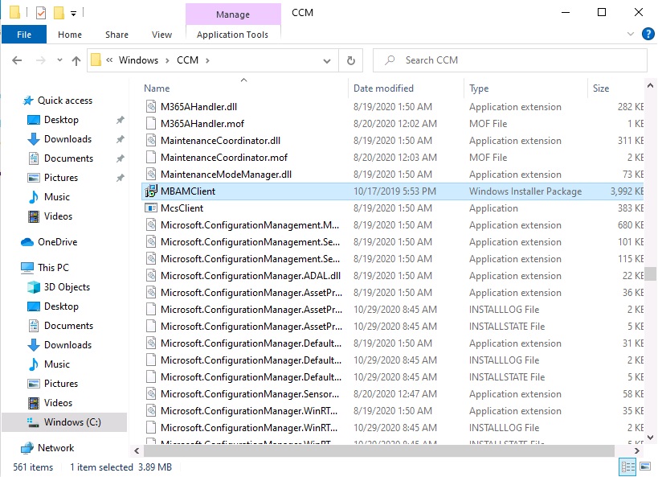Go back with the Back arrow
The width and height of the screenshot is (658, 477).
(x=17, y=60)
